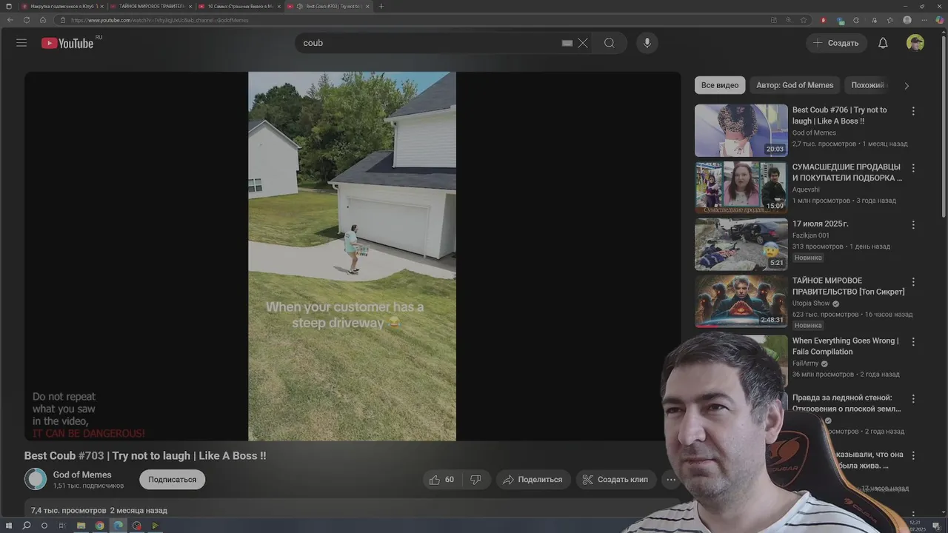Open the account avatar menu
Image resolution: width=948 pixels, height=533 pixels.
pyautogui.click(x=915, y=43)
